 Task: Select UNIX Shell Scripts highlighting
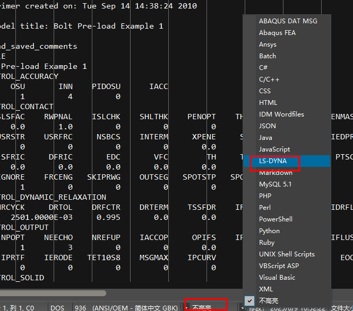click(x=287, y=254)
